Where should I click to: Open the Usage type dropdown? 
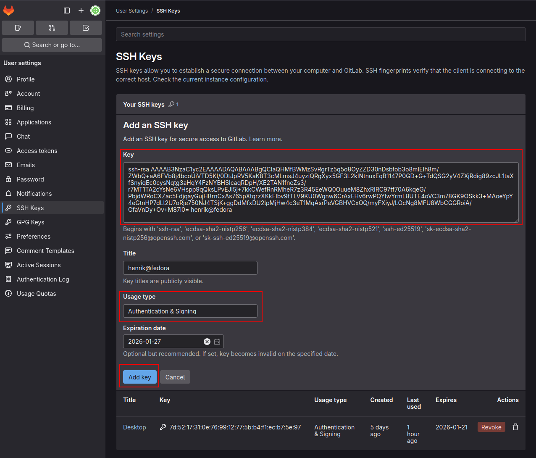(x=190, y=311)
